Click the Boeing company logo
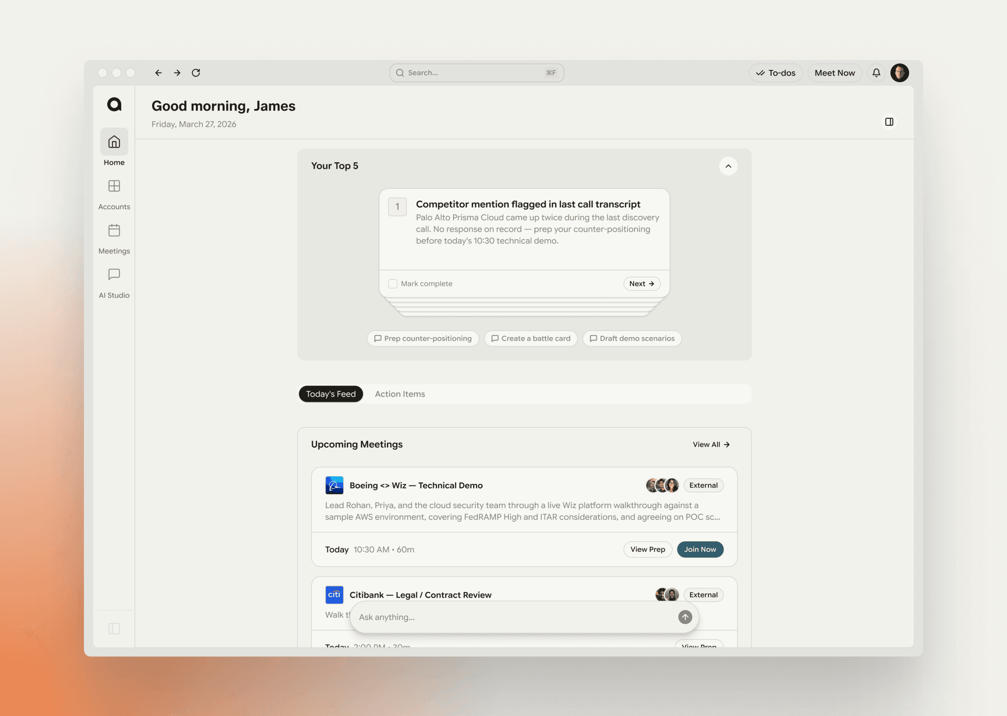 coord(334,485)
